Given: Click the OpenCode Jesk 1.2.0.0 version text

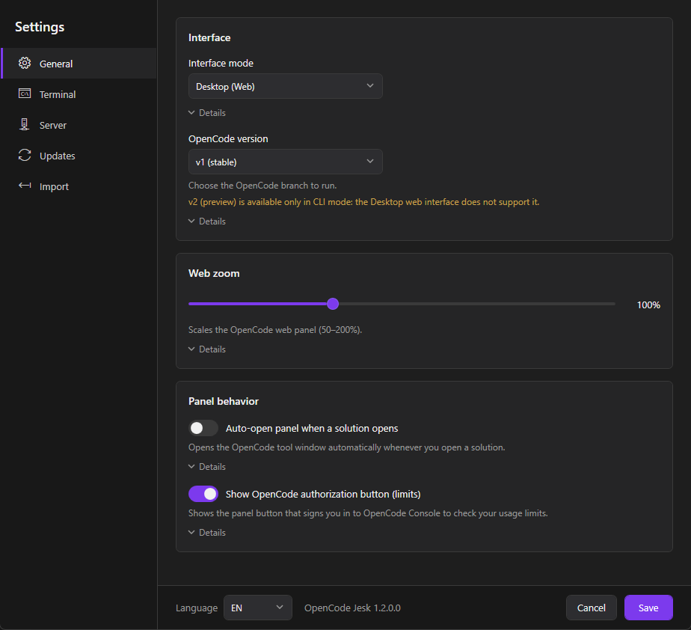Looking at the screenshot, I should point(352,608).
